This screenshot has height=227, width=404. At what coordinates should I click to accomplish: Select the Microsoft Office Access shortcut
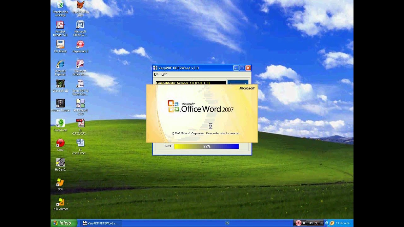(80, 68)
